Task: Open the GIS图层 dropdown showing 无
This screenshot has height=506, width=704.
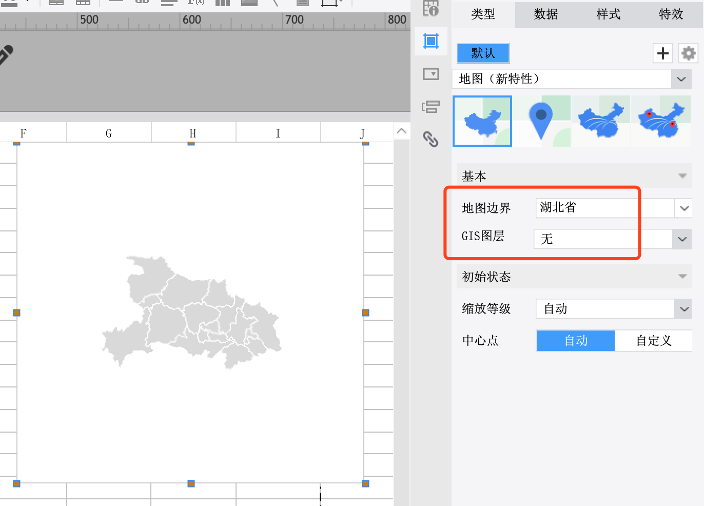Action: click(x=612, y=239)
